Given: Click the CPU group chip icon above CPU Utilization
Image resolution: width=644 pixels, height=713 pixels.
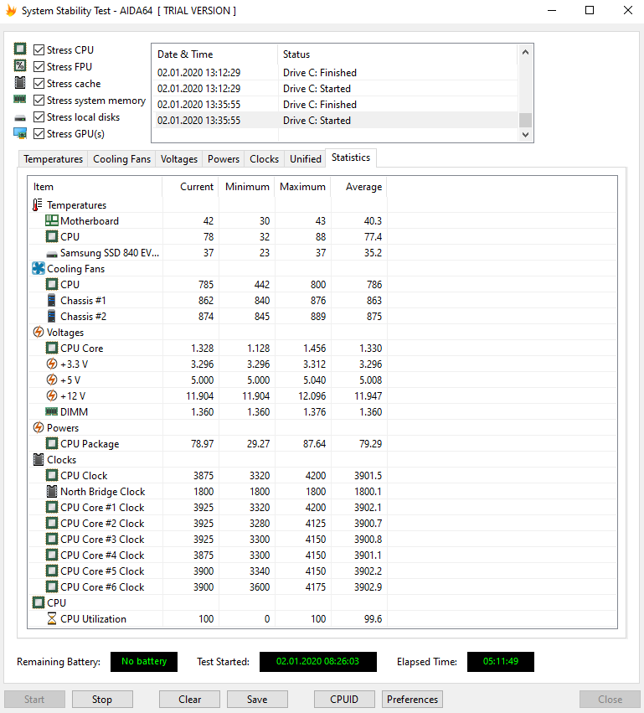Looking at the screenshot, I should coord(39,602).
